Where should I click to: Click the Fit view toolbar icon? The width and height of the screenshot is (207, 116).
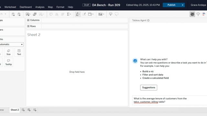click(x=91, y=14)
